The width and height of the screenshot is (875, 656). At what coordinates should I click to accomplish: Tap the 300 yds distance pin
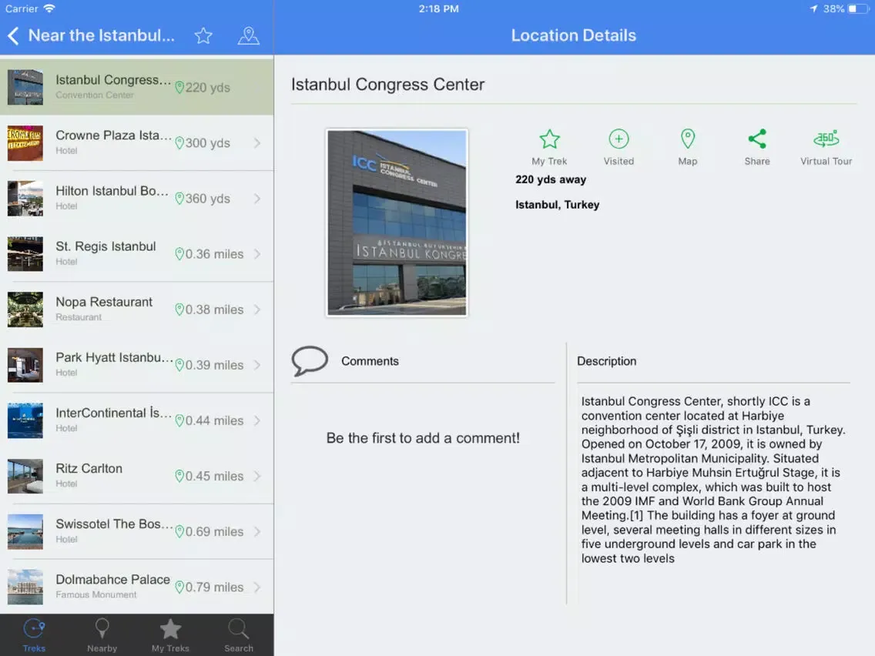(179, 142)
